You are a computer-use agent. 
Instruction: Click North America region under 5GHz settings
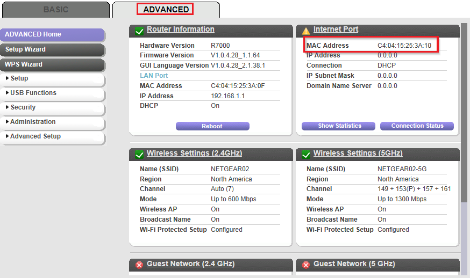(398, 179)
